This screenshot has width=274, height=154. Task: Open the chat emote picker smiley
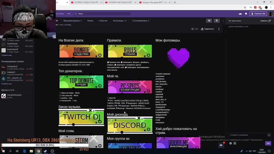(x=269, y=135)
